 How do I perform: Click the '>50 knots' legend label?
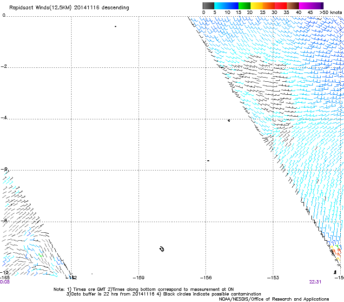coord(331,13)
